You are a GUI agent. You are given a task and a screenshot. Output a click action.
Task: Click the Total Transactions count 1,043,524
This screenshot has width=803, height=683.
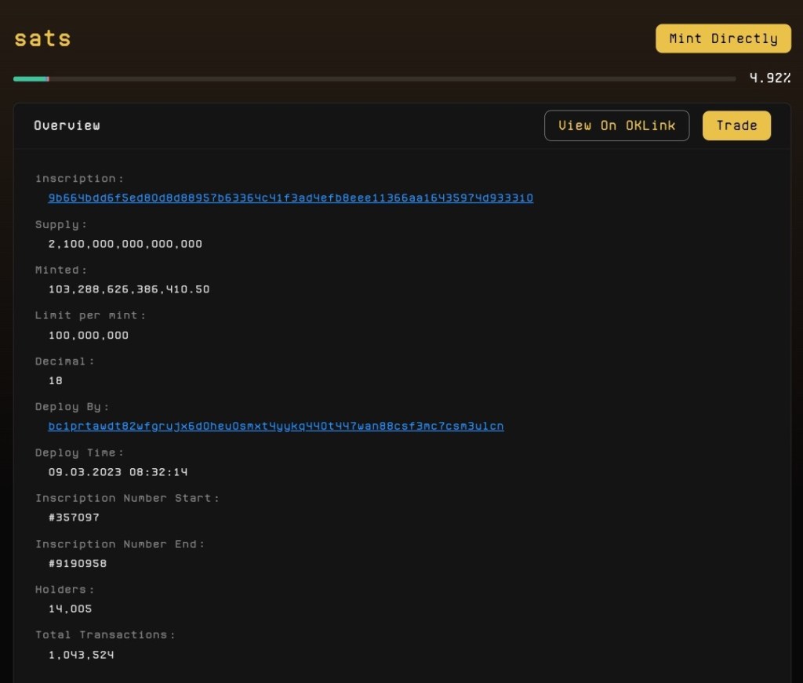coord(81,654)
